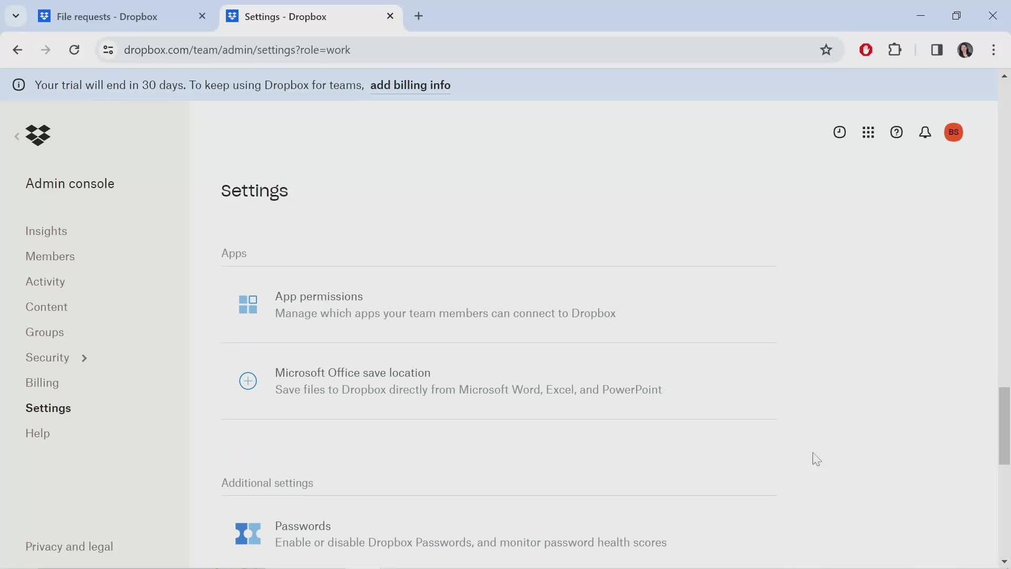The height and width of the screenshot is (569, 1011).
Task: Open the notifications bell icon
Action: [925, 132]
